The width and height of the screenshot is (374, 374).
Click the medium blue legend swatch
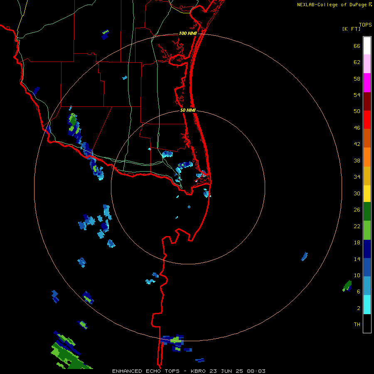click(x=367, y=267)
